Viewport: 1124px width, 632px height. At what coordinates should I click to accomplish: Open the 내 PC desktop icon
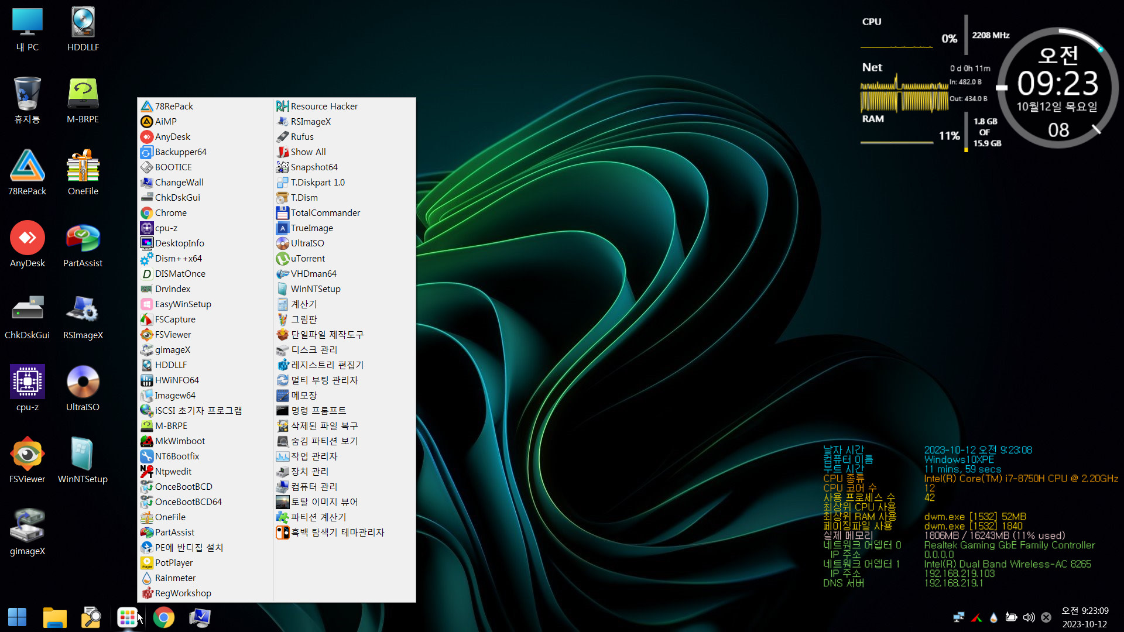click(27, 29)
